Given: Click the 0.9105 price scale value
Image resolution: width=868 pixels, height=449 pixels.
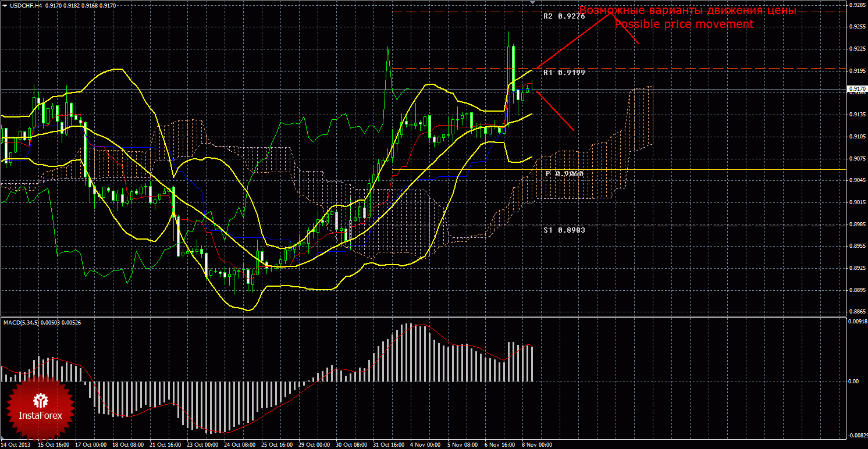Looking at the screenshot, I should click(858, 137).
